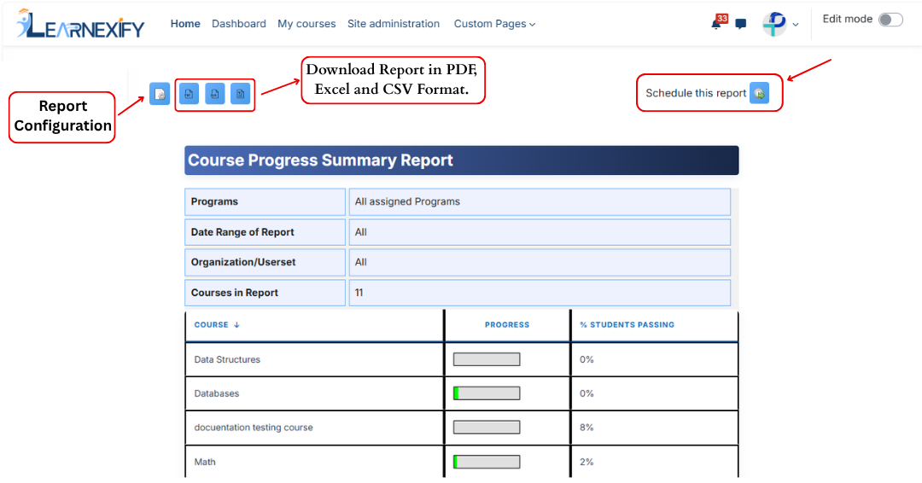Sort by the PROGRESS column header
The width and height of the screenshot is (922, 483).
coord(507,325)
